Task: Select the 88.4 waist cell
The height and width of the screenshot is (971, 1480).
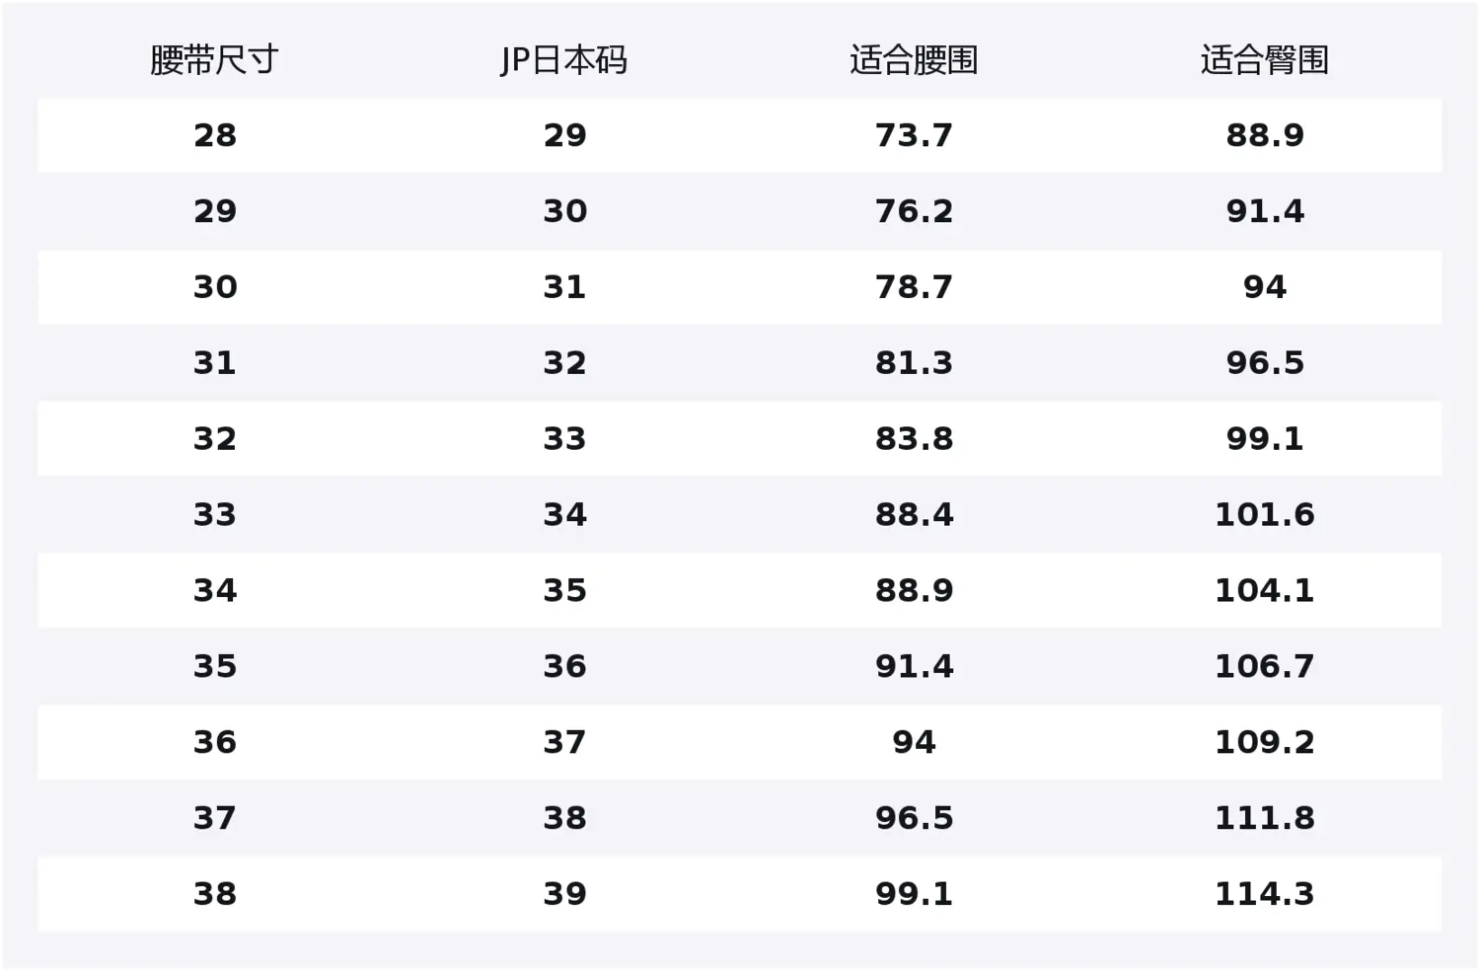Action: (x=914, y=515)
